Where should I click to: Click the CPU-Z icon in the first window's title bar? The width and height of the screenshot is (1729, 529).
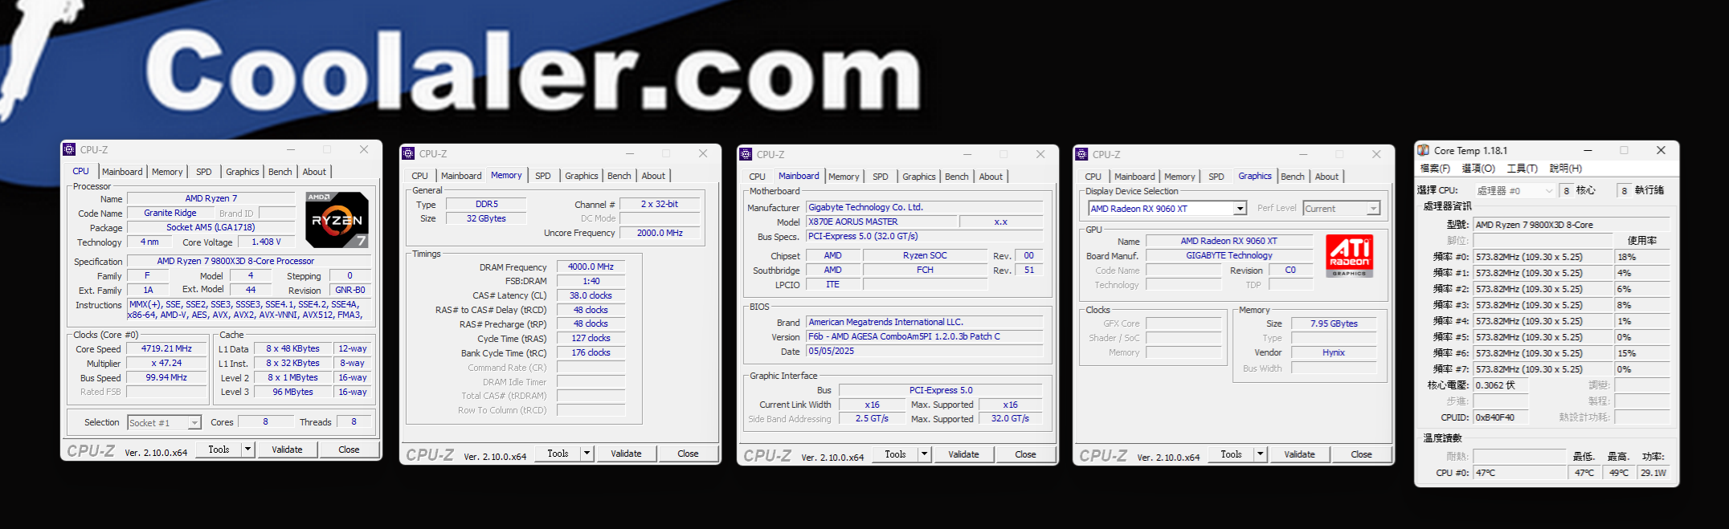(69, 149)
